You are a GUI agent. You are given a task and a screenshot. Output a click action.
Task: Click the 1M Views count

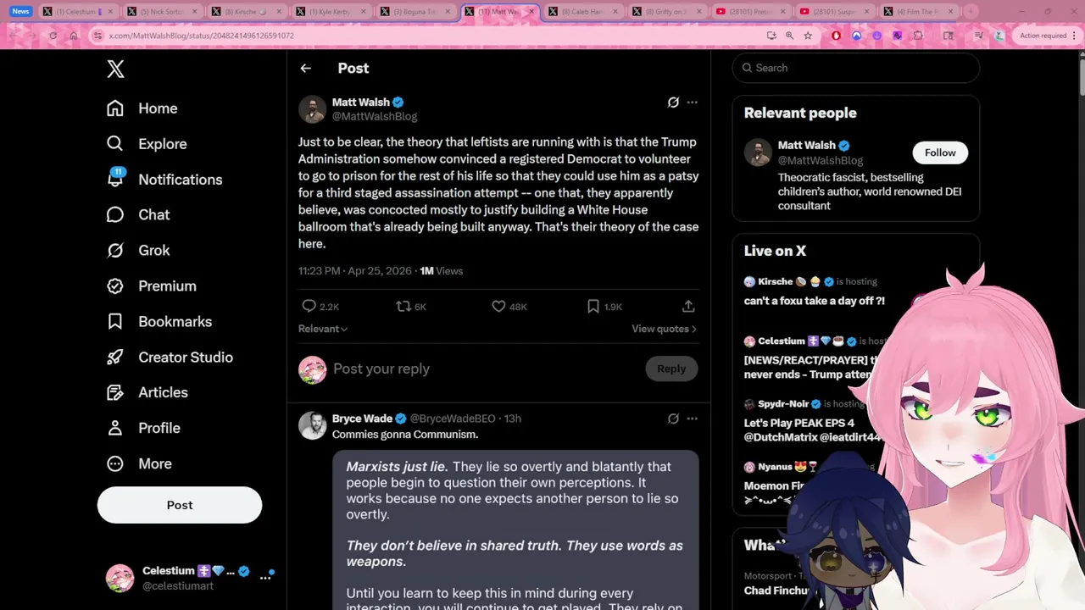click(442, 271)
